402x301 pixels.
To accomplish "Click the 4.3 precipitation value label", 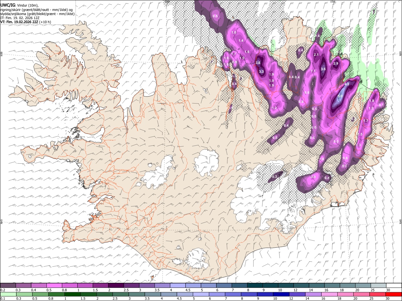I will point(347,84).
